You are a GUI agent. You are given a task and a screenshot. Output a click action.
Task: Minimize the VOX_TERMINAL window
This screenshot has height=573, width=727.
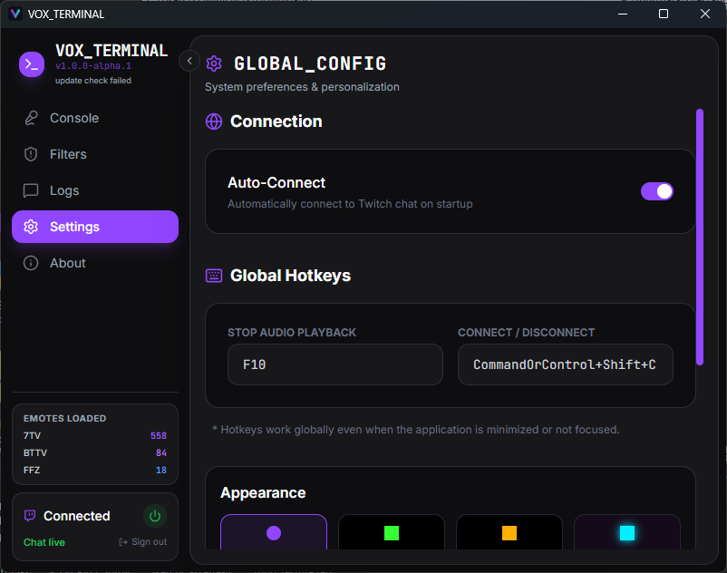coord(623,14)
